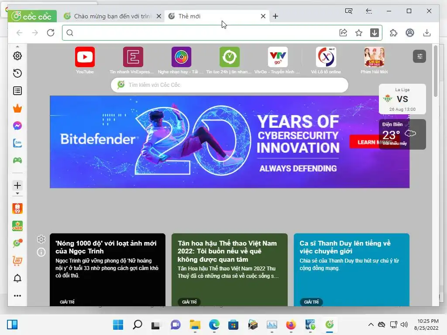Click the page vertical scrollbar thumb
447x335 pixels.
coord(435,71)
